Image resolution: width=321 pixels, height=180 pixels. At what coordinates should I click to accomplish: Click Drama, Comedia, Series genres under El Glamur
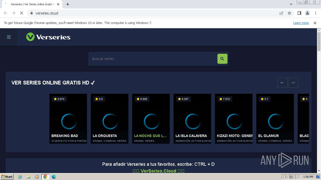point(275,141)
